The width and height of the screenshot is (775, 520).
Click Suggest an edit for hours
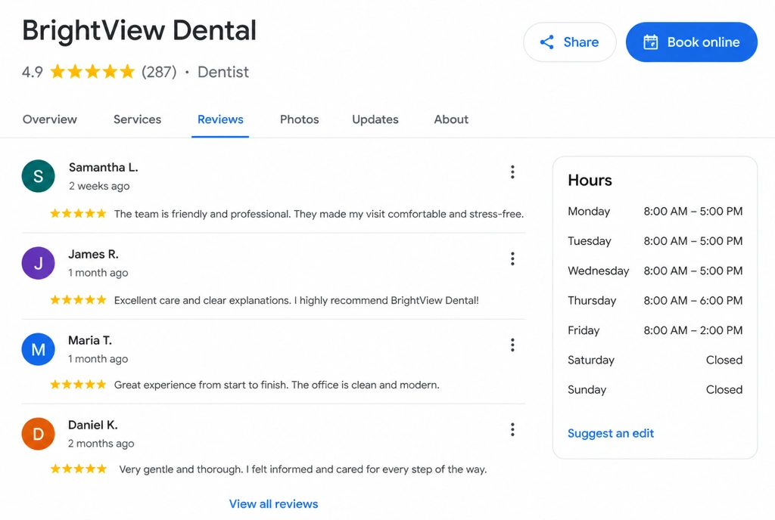pos(611,433)
